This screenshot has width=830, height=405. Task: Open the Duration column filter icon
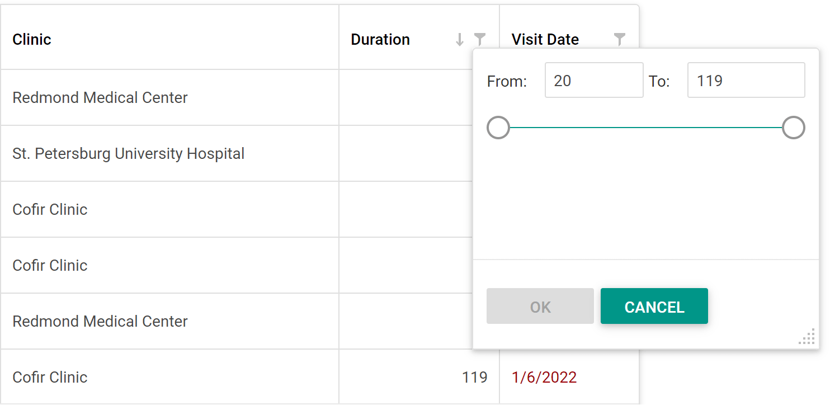(480, 39)
